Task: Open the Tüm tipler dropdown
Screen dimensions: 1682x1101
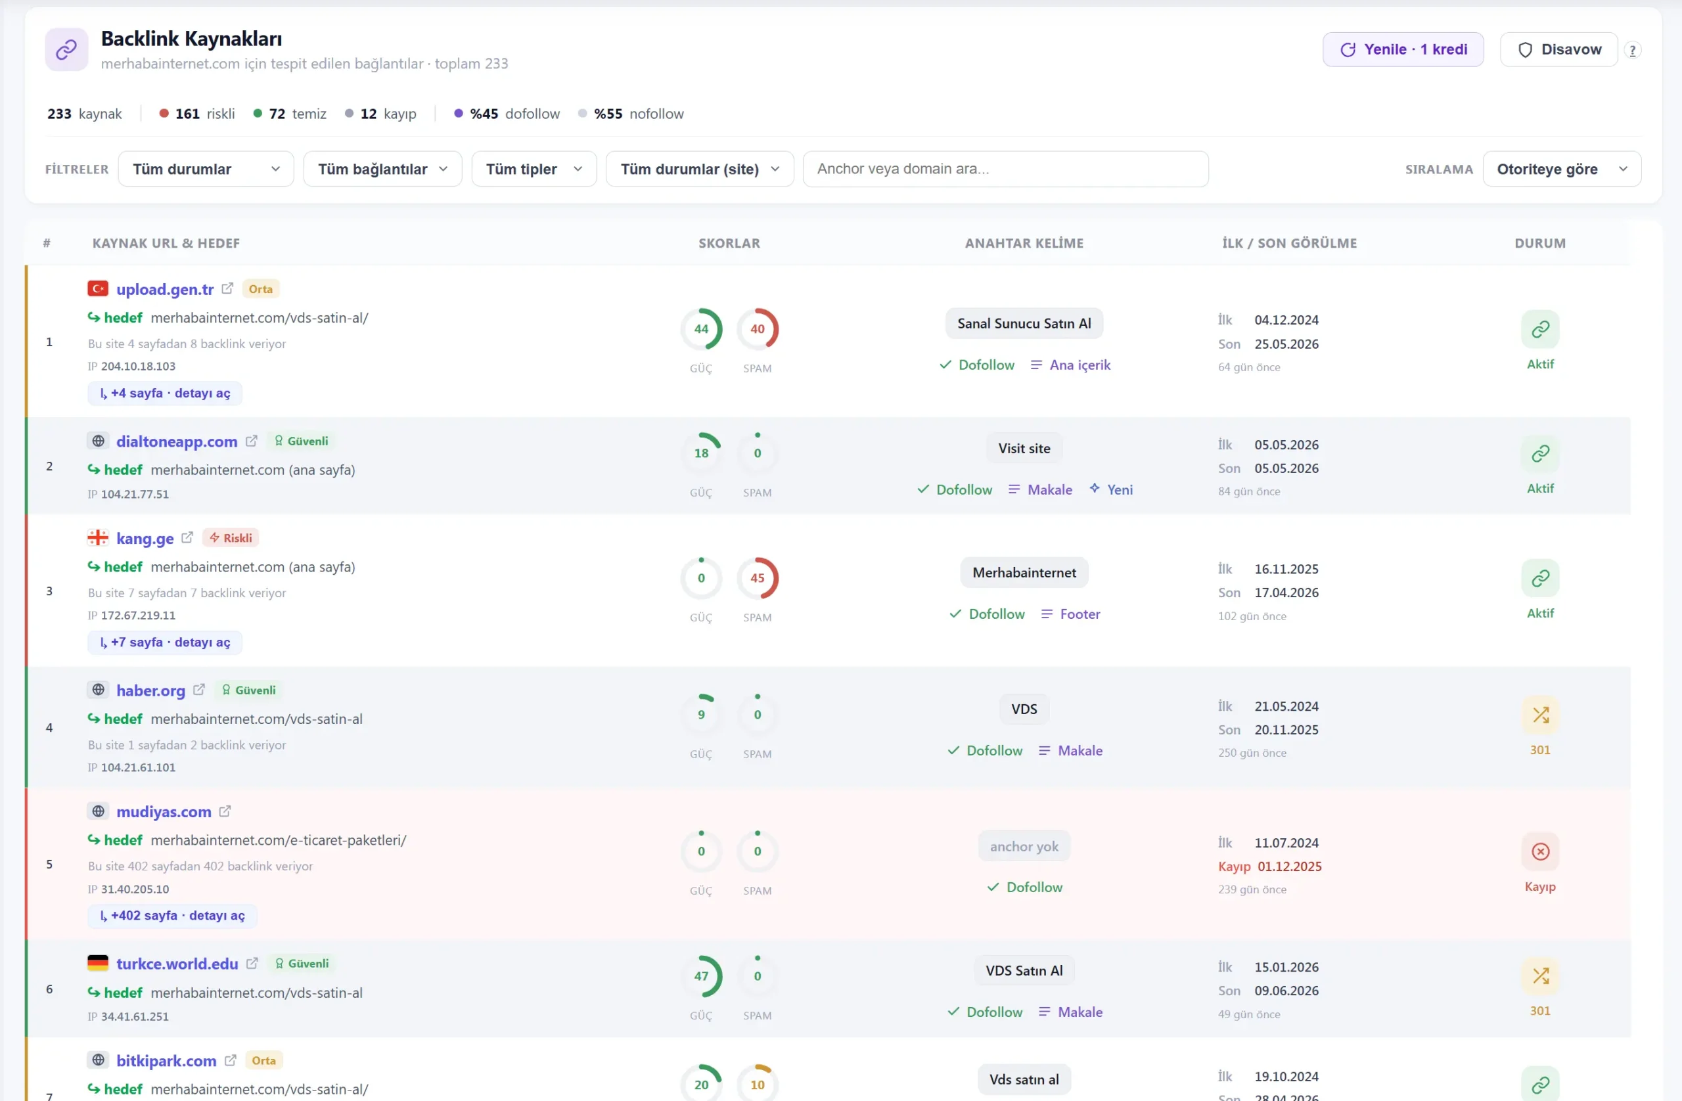Action: 534,169
